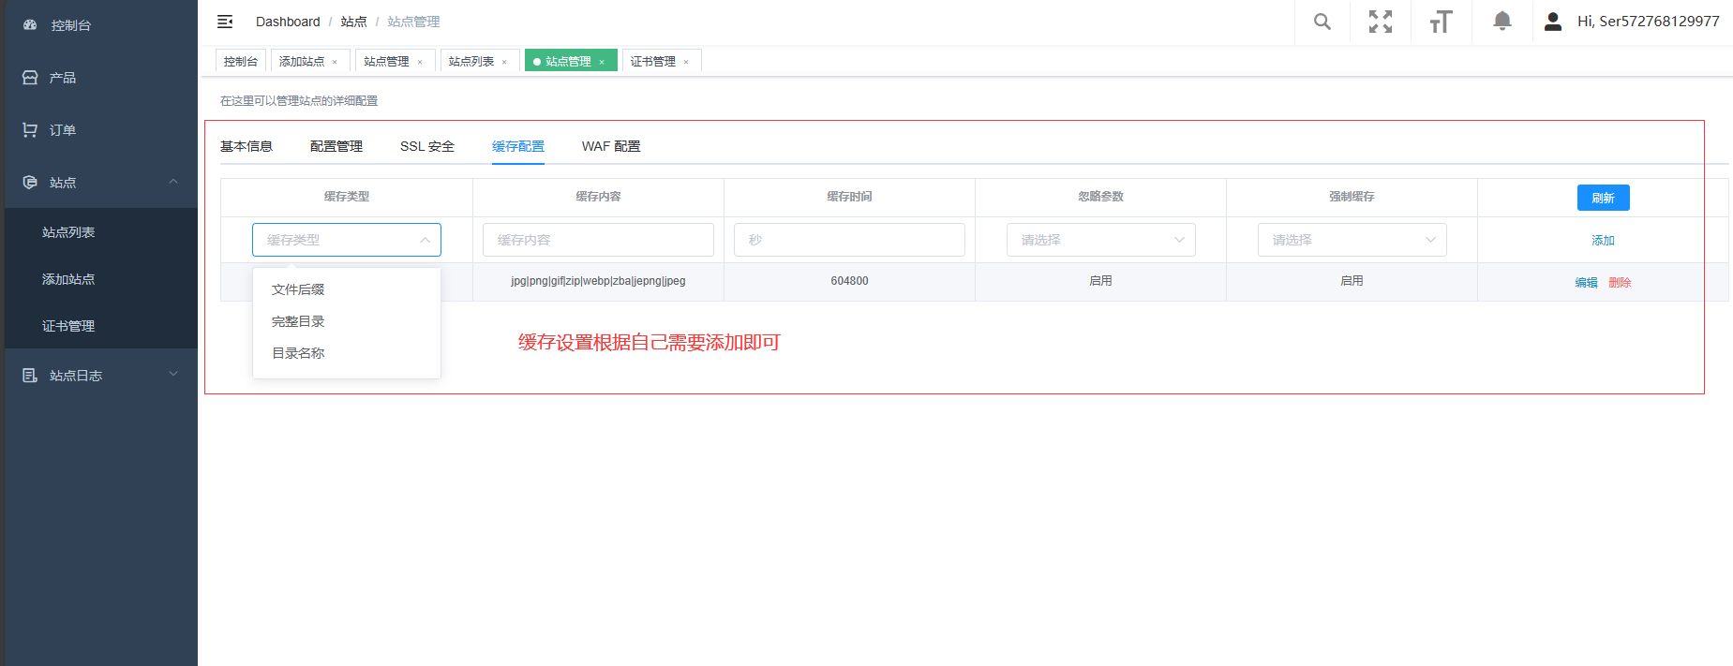
Task: Switch to the SSL 安全 tab
Action: tap(426, 146)
